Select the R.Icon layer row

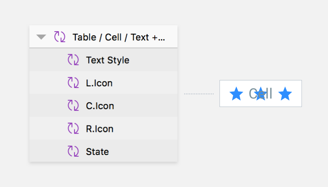pyautogui.click(x=103, y=128)
